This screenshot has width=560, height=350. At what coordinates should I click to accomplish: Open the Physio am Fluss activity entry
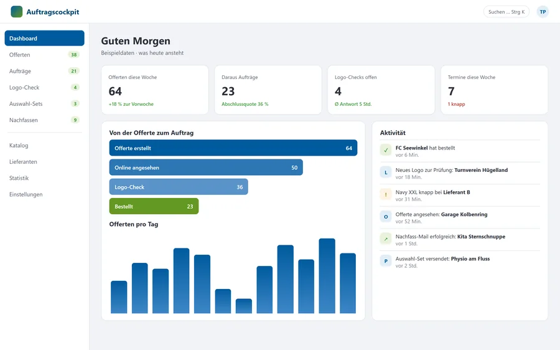pos(460,262)
